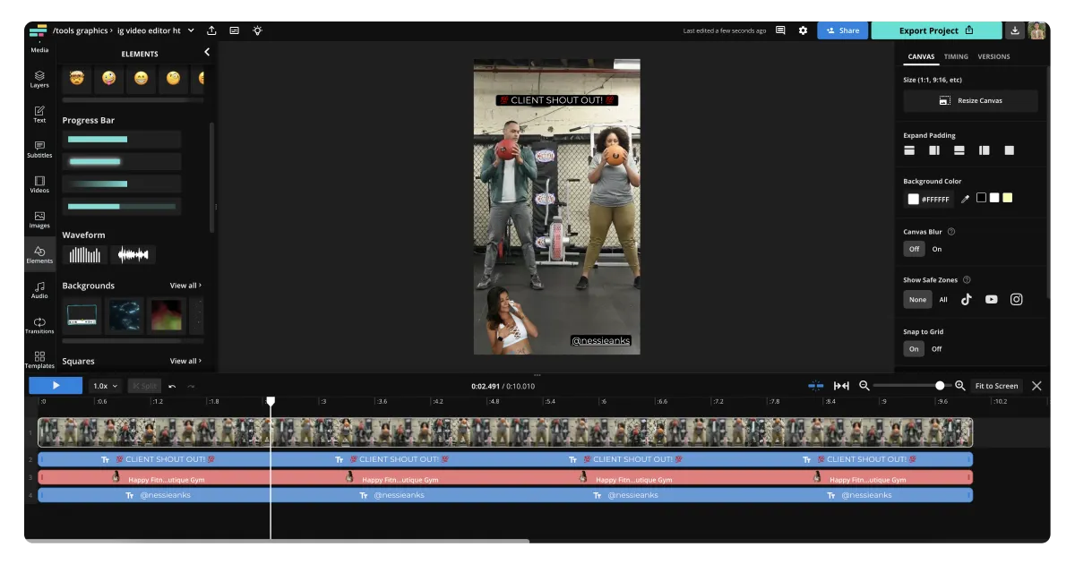Screen dimensions: 1075x564
Task: Pick the background color eyedropper
Action: [x=965, y=199]
